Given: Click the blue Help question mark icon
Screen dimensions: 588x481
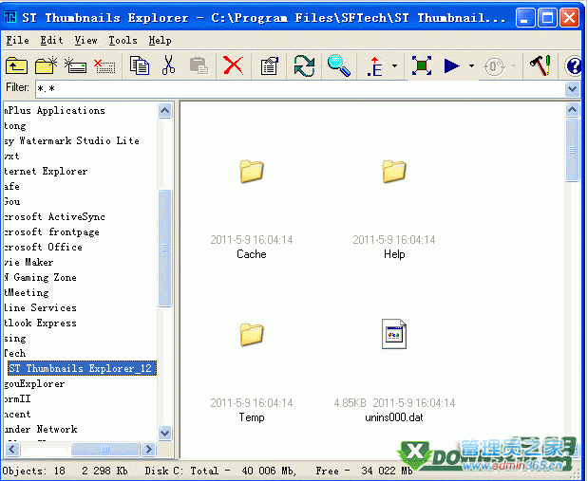Looking at the screenshot, I should click(x=574, y=66).
